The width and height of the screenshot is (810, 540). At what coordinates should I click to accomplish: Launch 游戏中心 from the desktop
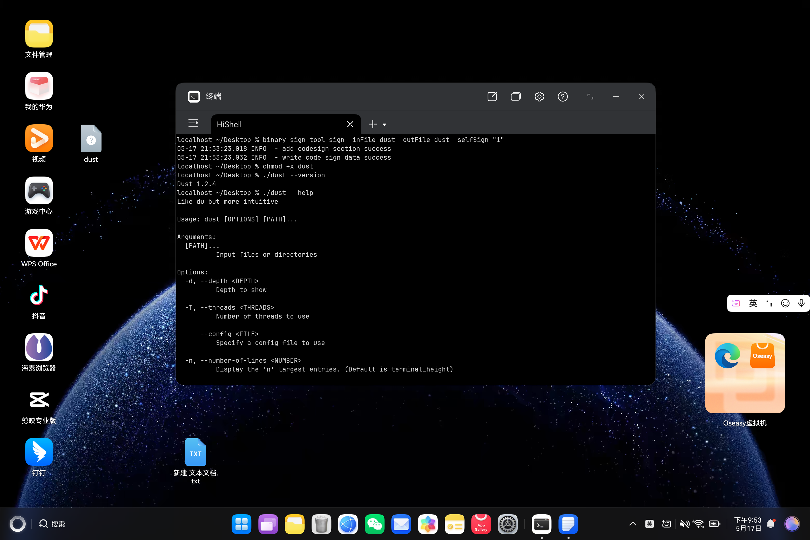click(x=39, y=191)
